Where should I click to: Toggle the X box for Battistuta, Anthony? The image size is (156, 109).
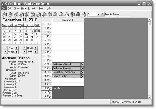point(82,72)
